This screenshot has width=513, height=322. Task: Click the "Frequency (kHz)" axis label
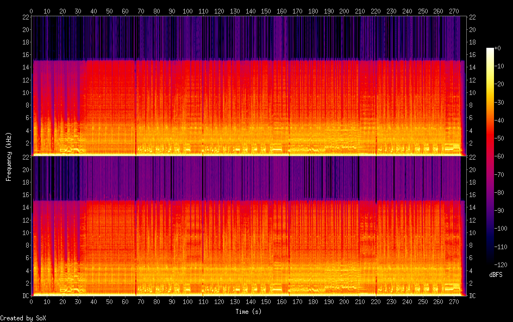coord(9,156)
